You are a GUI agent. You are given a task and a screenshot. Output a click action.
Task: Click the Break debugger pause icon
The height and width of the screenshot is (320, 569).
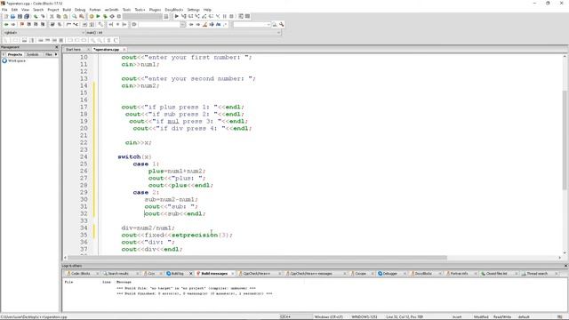click(225, 16)
